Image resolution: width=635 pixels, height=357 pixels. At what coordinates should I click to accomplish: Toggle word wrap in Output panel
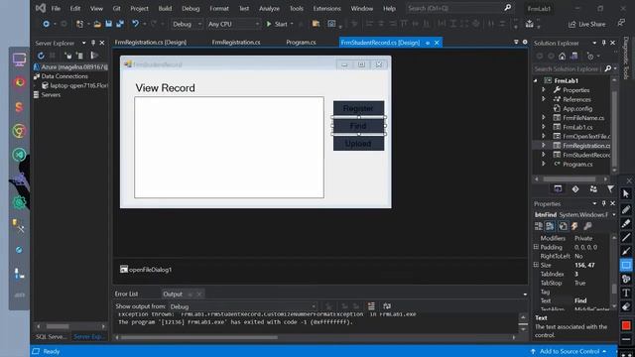tap(387, 306)
